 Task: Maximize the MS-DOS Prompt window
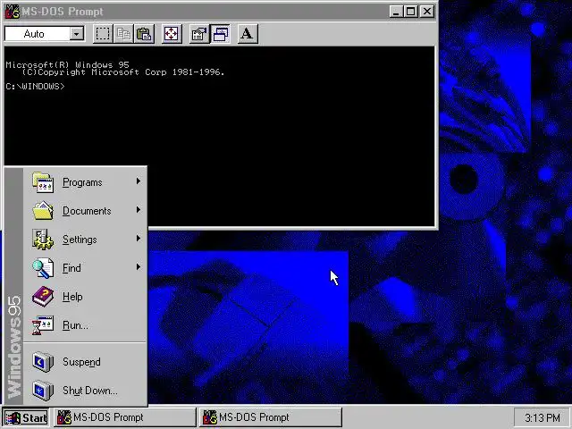(410, 12)
